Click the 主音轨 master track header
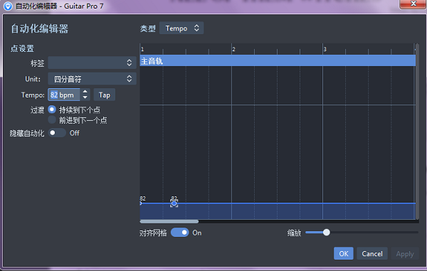This screenshot has width=427, height=271. coord(278,60)
